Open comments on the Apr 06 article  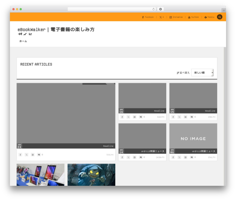[x=193, y=157]
